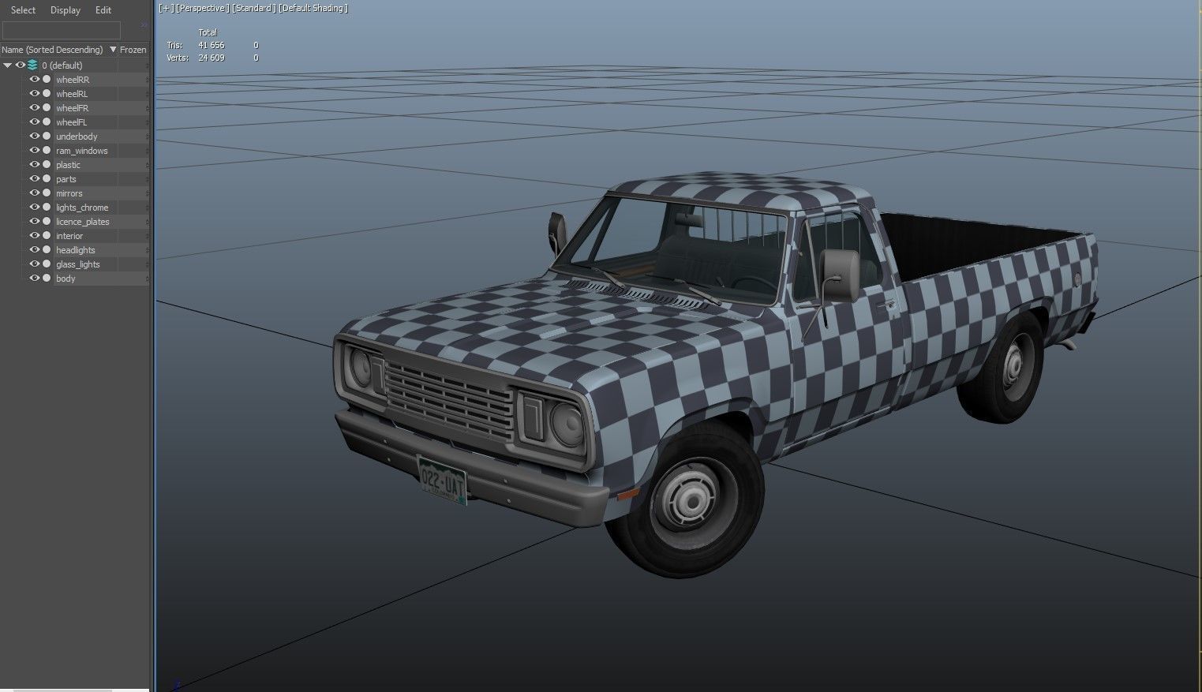The width and height of the screenshot is (1202, 692).
Task: Select the underbody row name
Action: pyautogui.click(x=77, y=137)
